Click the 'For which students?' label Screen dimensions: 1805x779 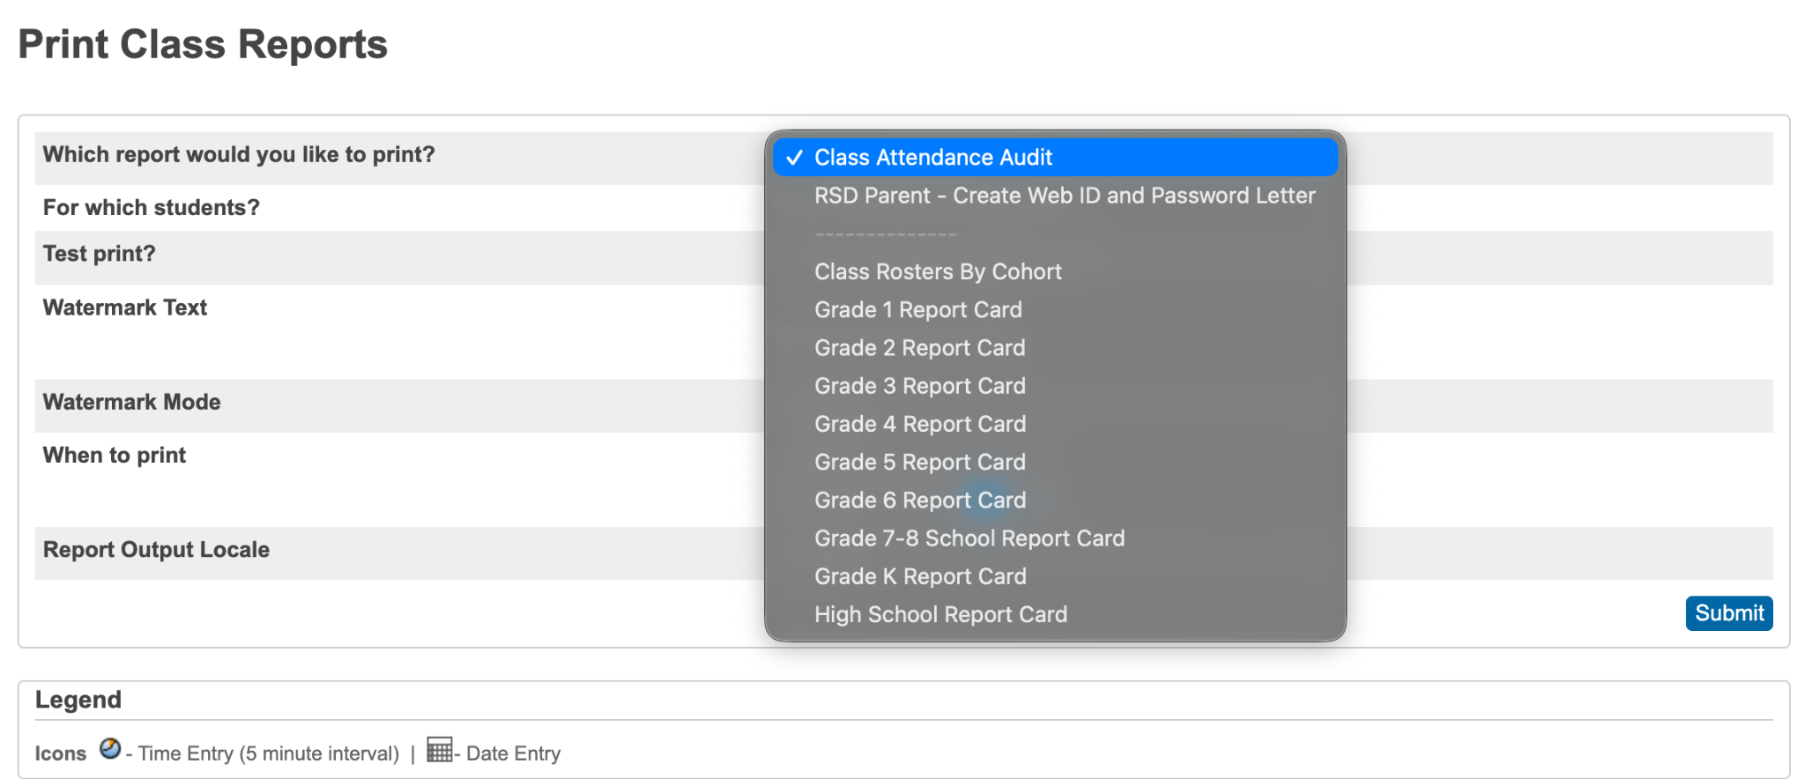[x=152, y=208]
